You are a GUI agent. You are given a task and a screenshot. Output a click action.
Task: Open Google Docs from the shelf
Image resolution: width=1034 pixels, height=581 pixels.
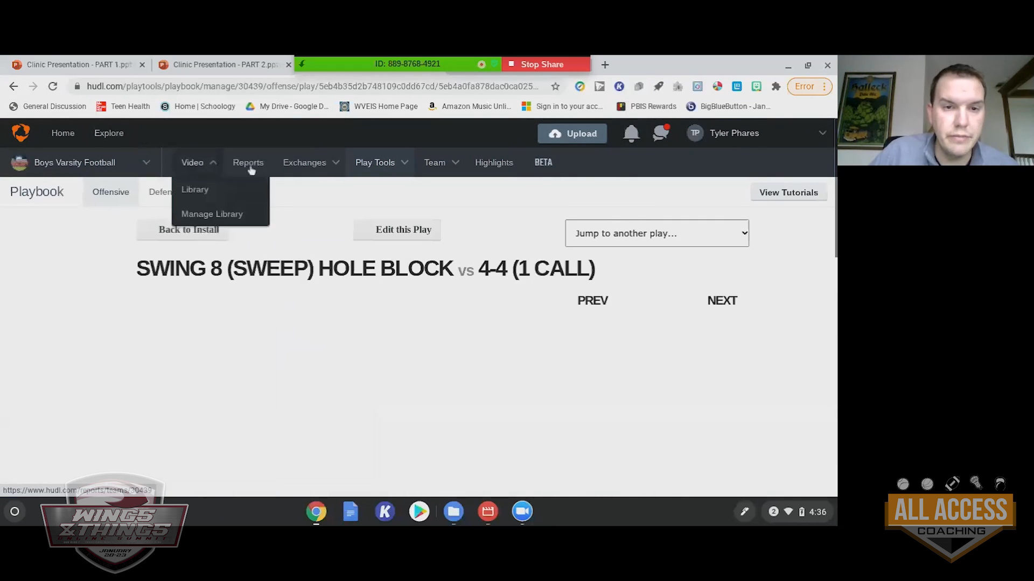coord(351,512)
